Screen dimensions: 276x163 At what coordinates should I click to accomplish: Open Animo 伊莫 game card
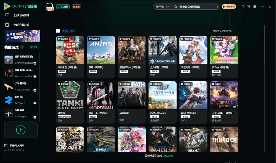coord(101,57)
